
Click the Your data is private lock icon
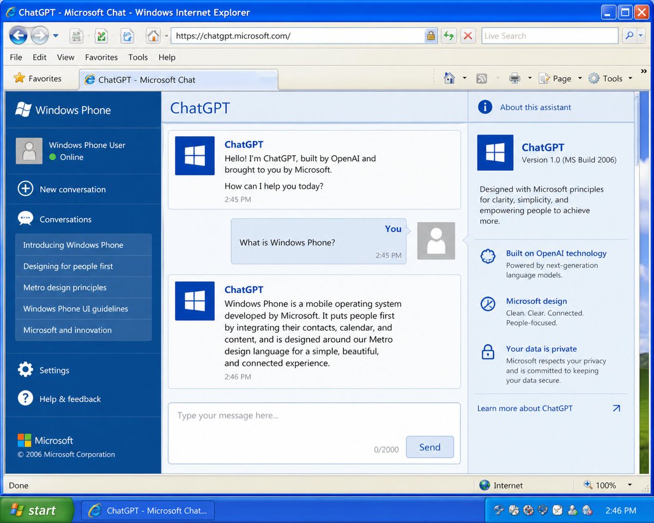tap(488, 352)
